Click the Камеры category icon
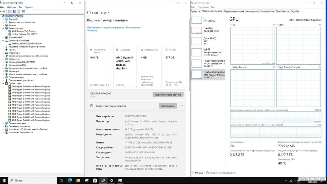 [7, 50]
